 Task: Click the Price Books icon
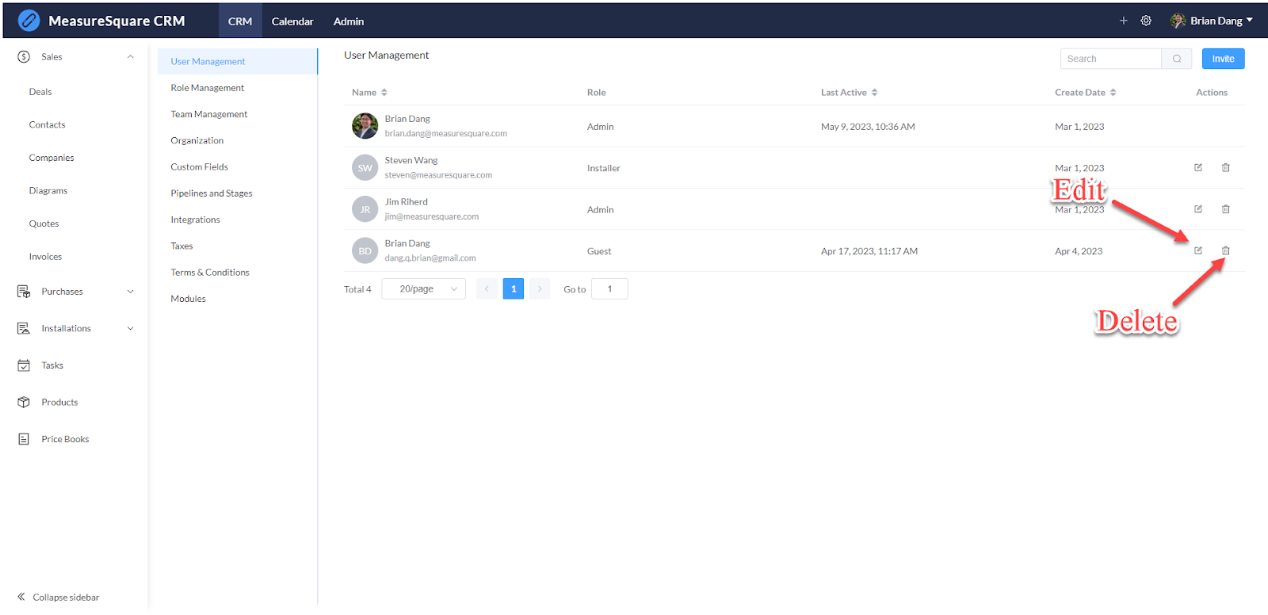pyautogui.click(x=24, y=439)
